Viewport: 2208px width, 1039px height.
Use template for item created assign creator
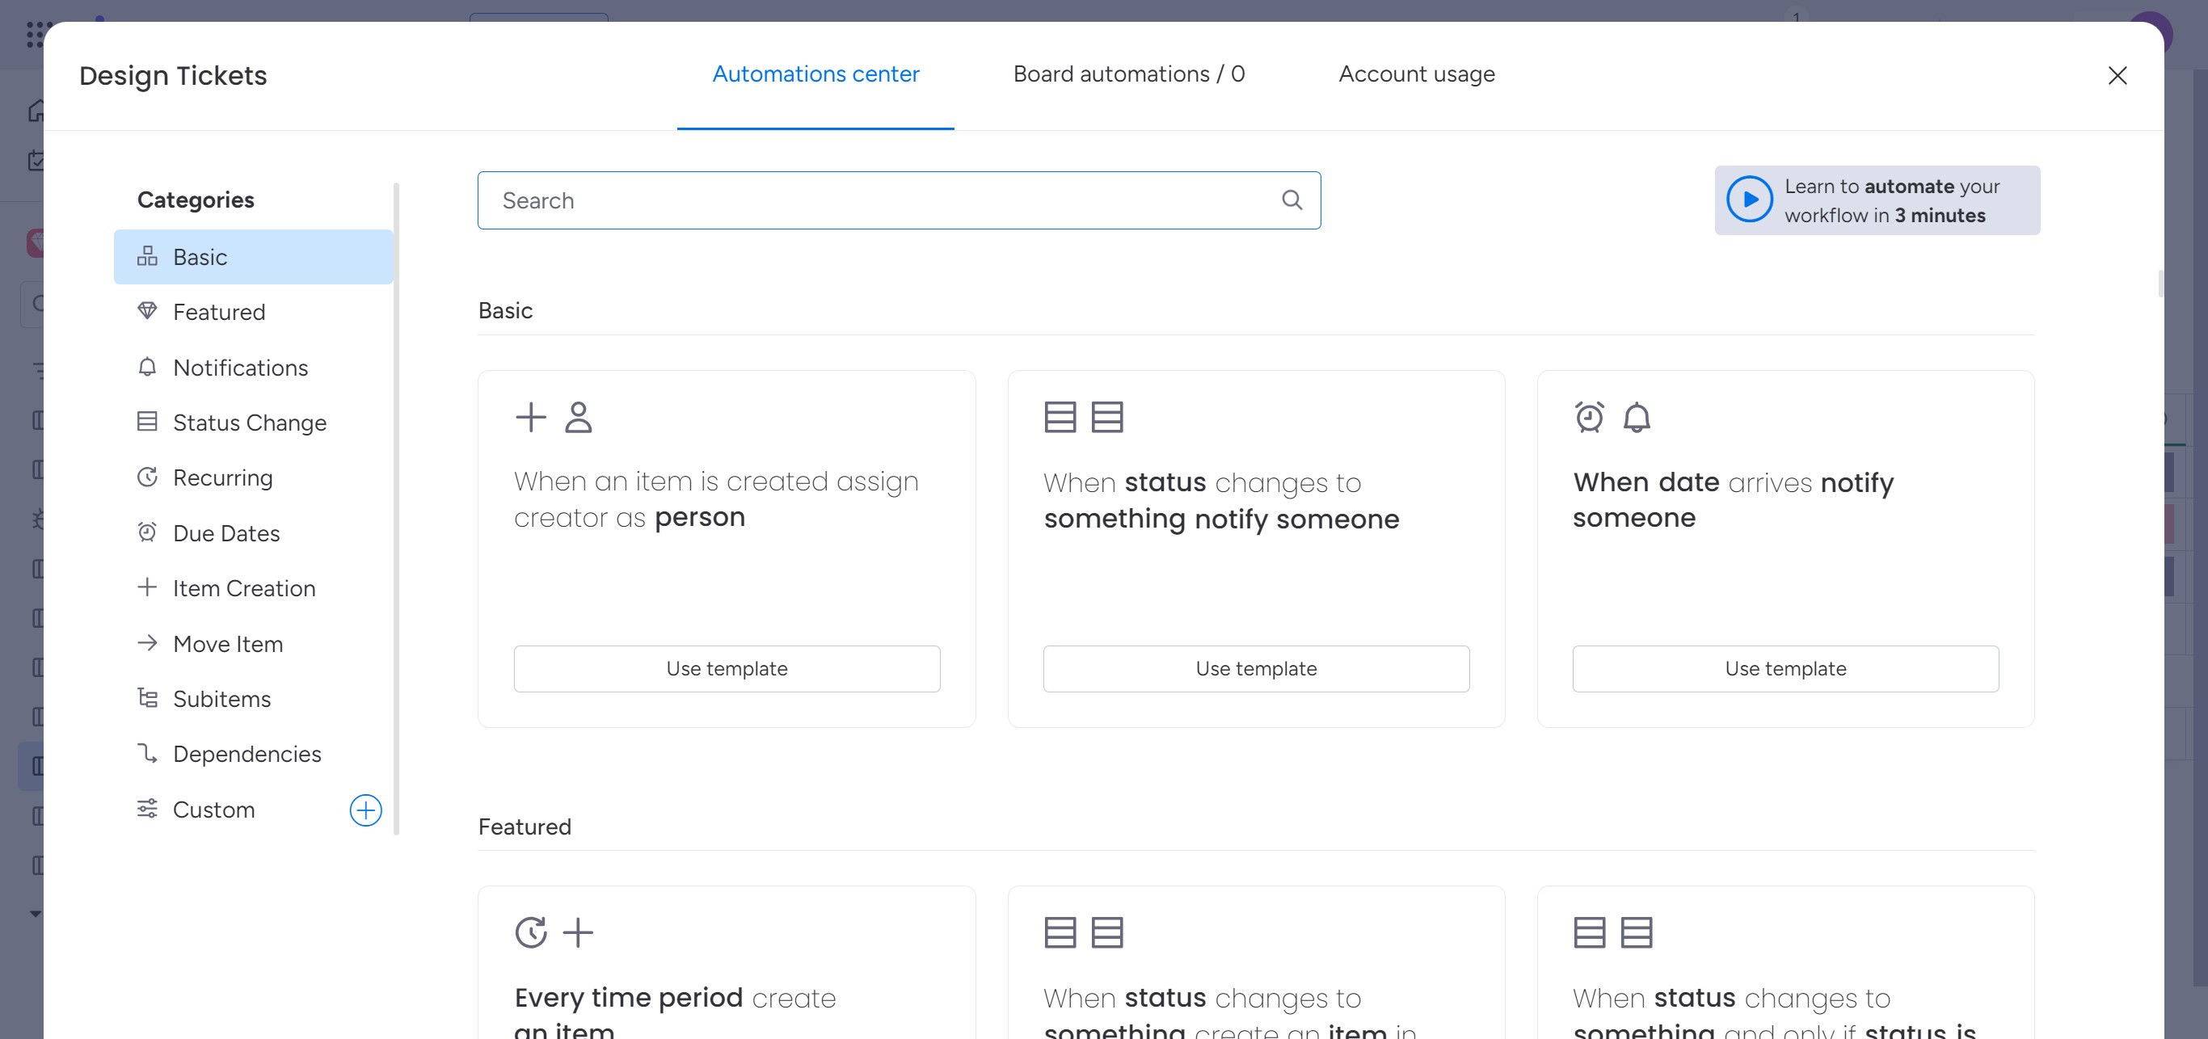coord(726,669)
